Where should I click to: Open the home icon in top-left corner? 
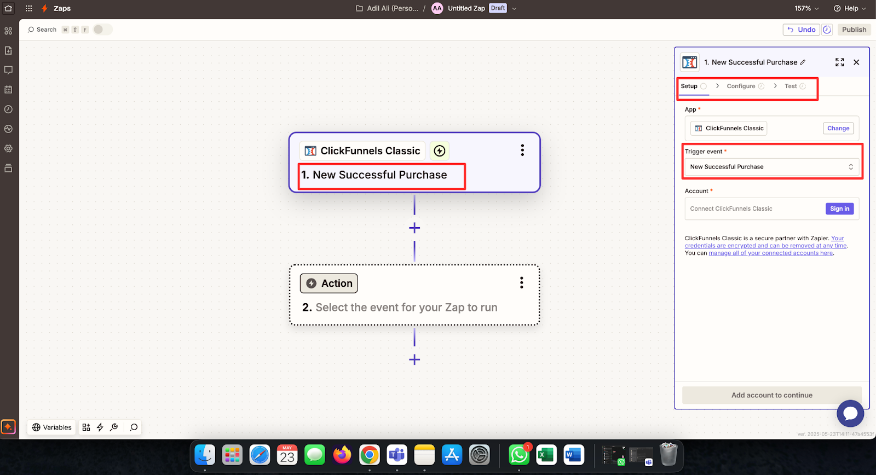coord(8,8)
